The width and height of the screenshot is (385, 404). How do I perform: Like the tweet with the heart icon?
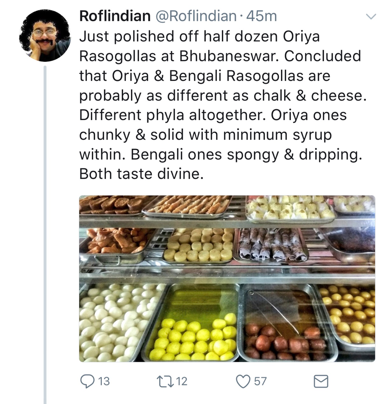tap(244, 381)
